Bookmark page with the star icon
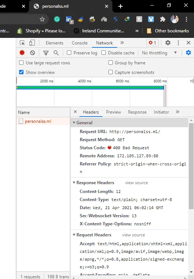194x279 pixels. pyautogui.click(x=42, y=19)
